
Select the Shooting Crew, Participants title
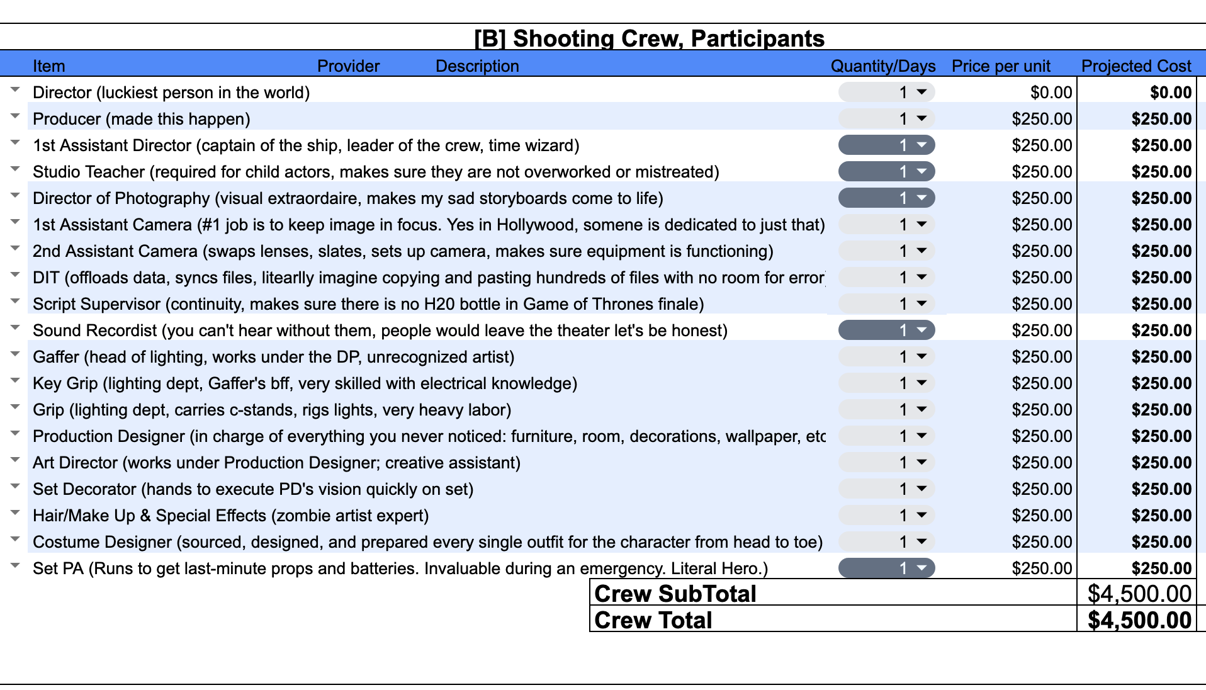click(x=649, y=38)
